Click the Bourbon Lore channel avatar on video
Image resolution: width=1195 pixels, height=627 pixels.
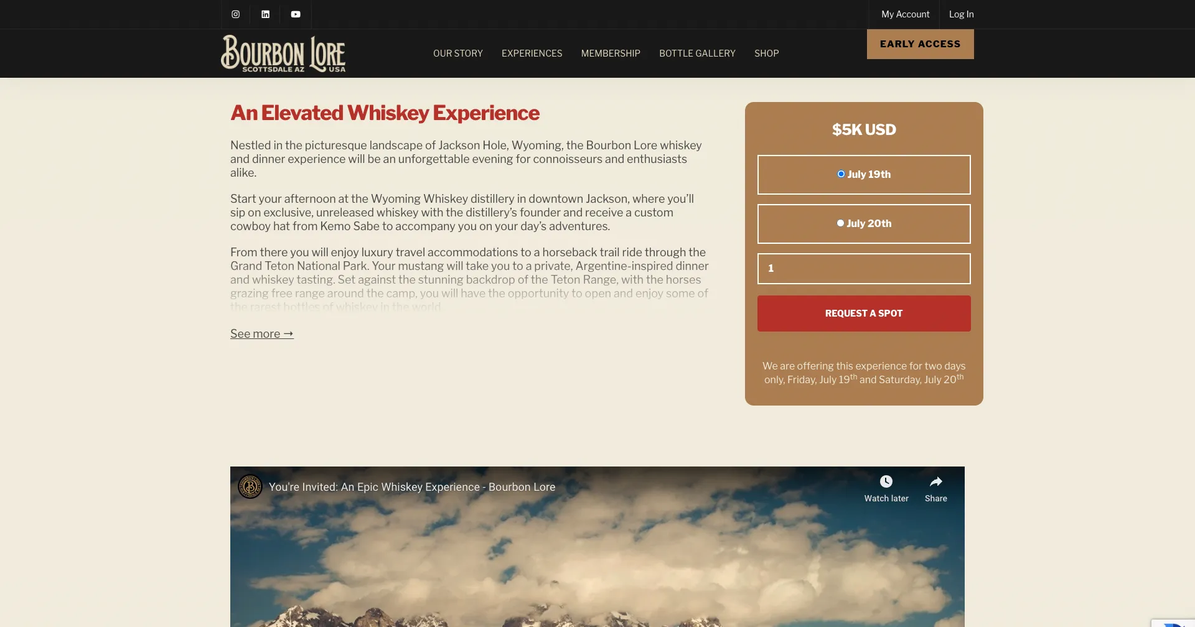click(250, 487)
